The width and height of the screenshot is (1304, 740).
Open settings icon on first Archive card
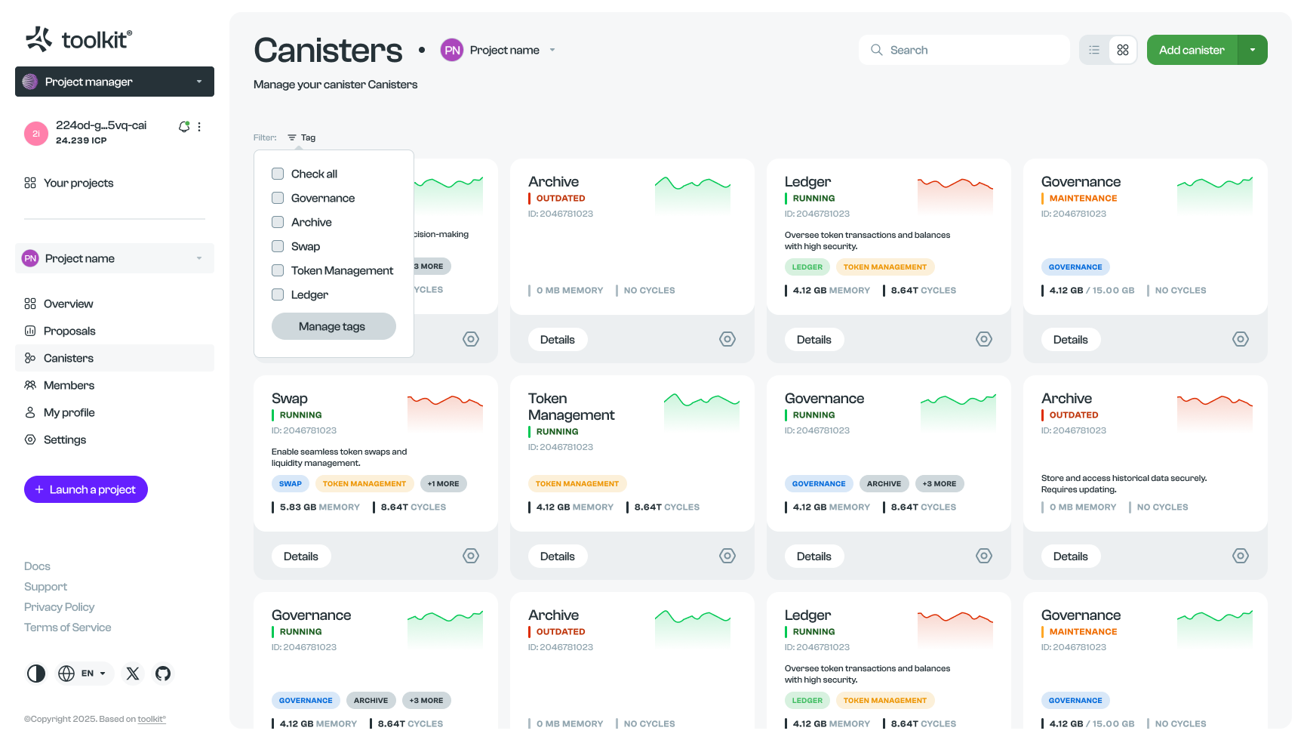[x=727, y=339]
